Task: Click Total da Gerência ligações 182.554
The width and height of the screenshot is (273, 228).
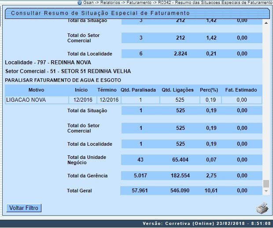Action: pos(180,176)
